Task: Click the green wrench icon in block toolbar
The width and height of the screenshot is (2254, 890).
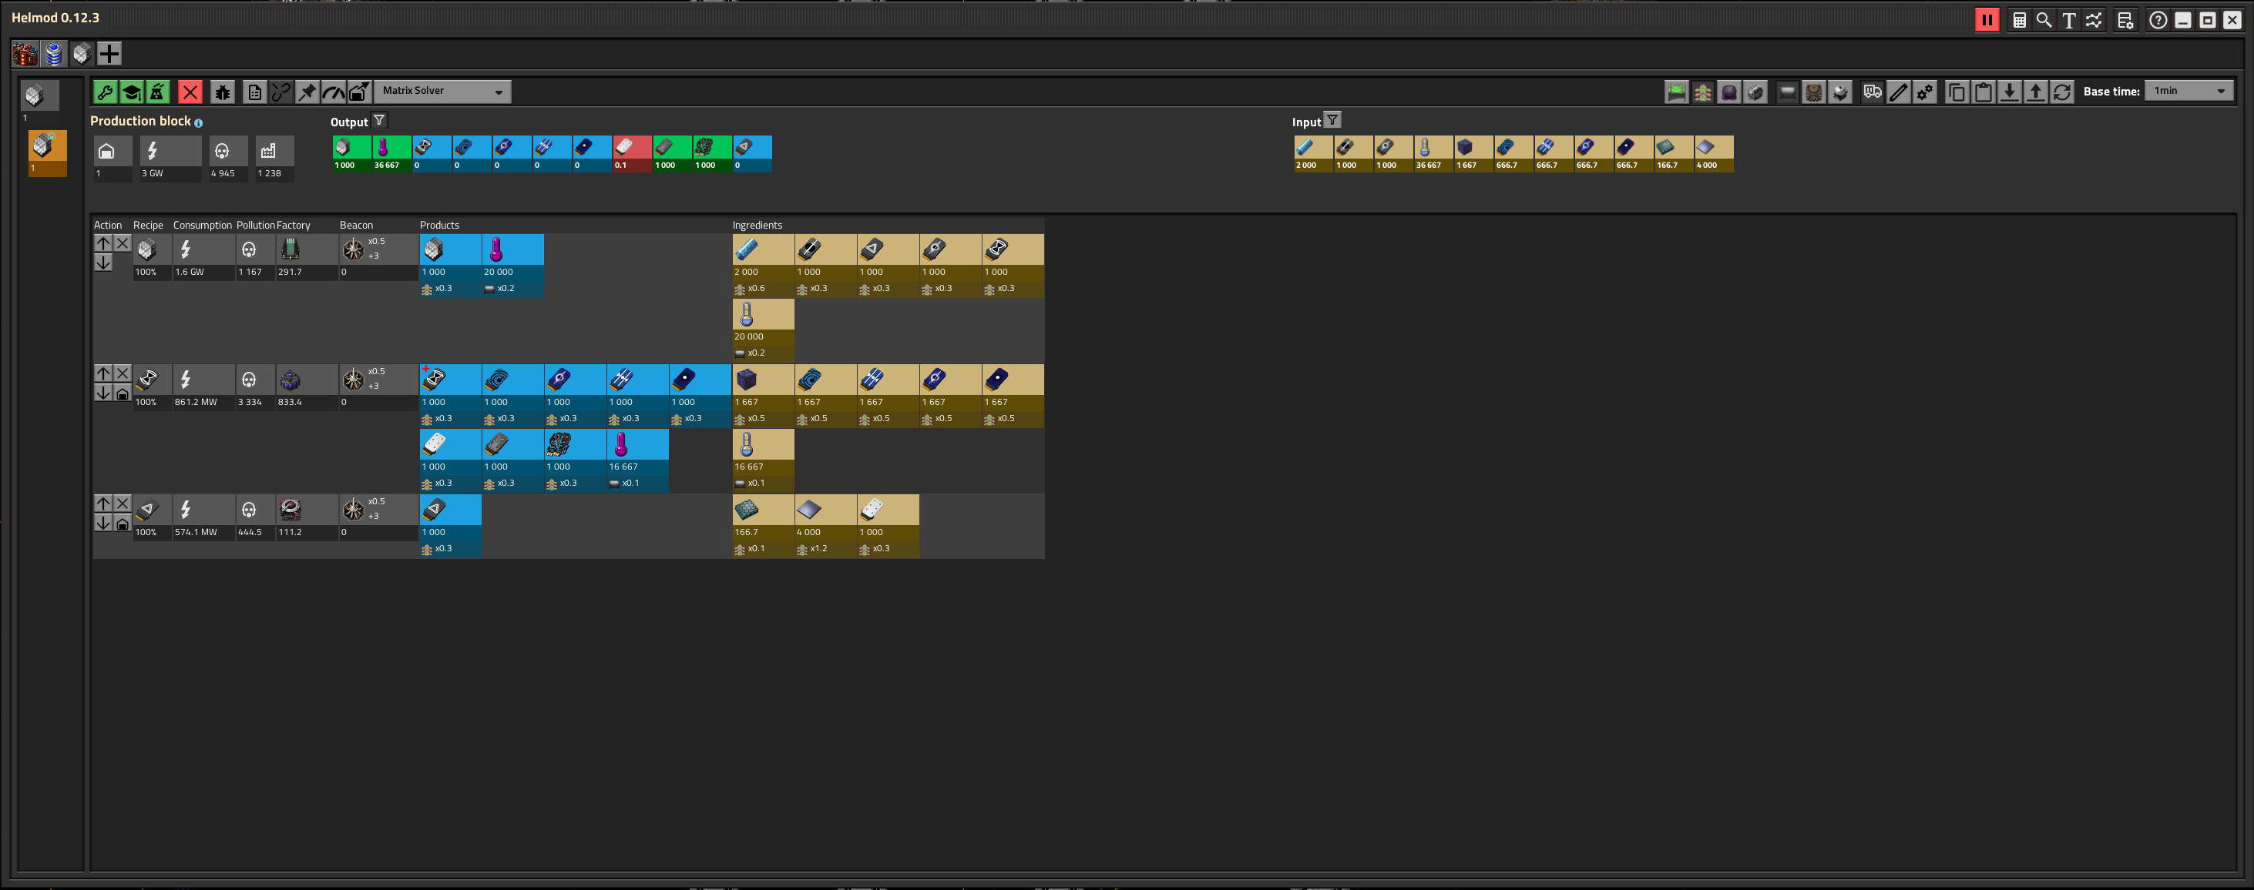Action: click(x=105, y=92)
